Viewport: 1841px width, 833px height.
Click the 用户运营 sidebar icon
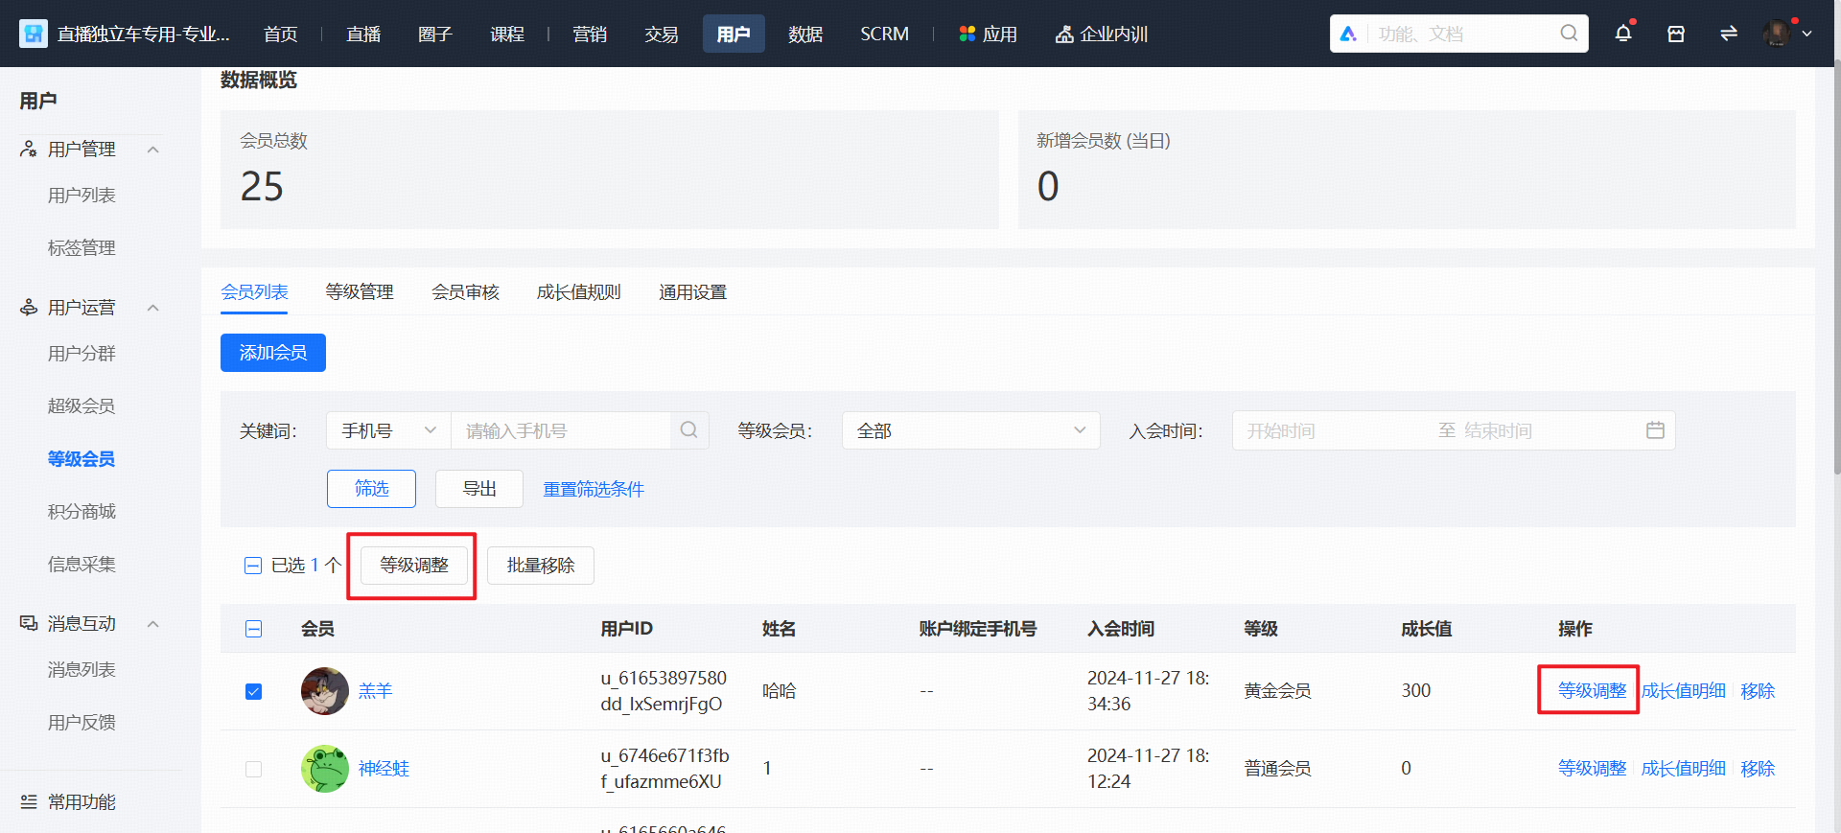(29, 308)
